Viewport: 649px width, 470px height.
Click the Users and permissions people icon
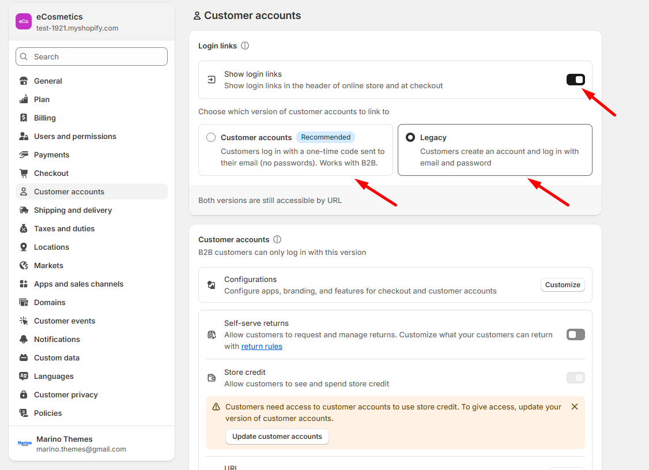[24, 136]
